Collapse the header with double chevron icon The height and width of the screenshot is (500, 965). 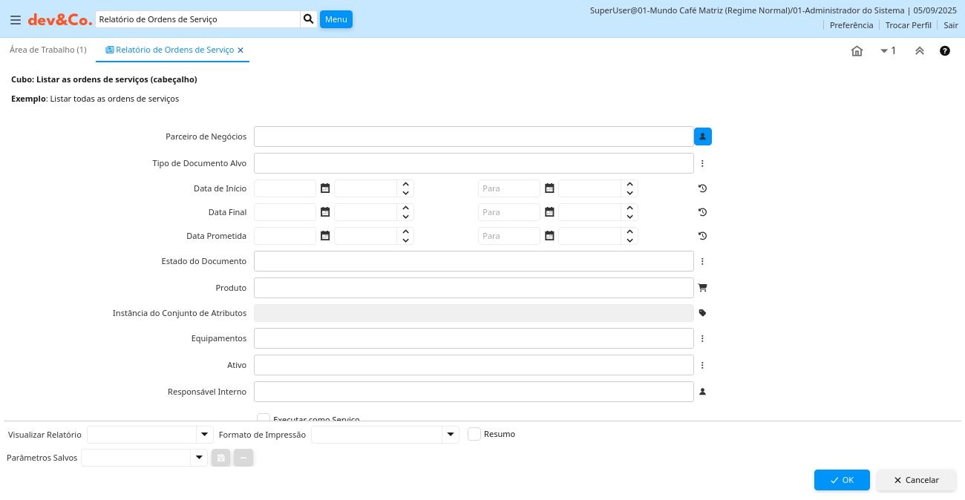pyautogui.click(x=920, y=51)
